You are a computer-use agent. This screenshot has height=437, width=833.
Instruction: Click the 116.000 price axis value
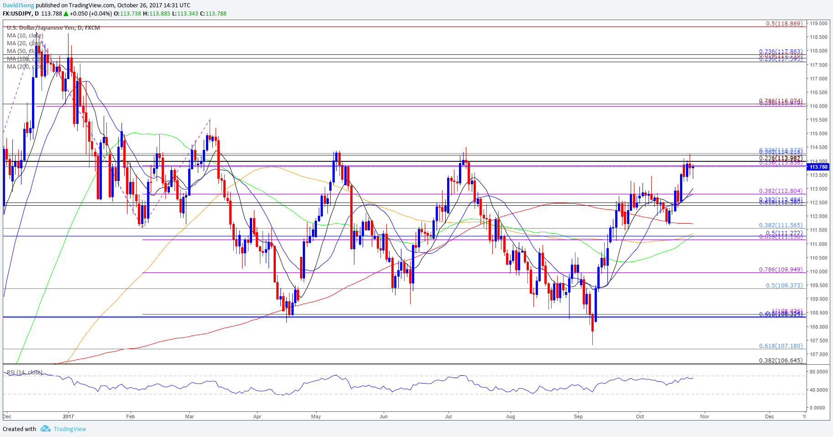[x=819, y=106]
